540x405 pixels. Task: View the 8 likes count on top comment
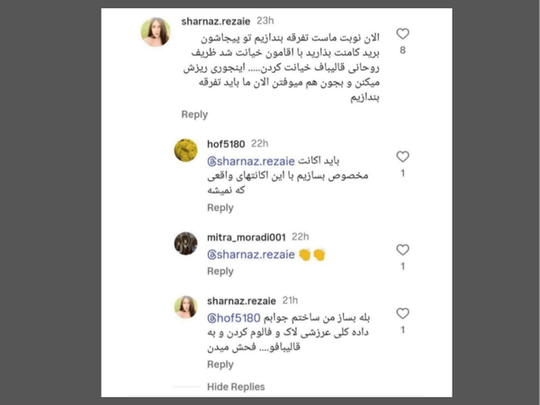pos(402,50)
